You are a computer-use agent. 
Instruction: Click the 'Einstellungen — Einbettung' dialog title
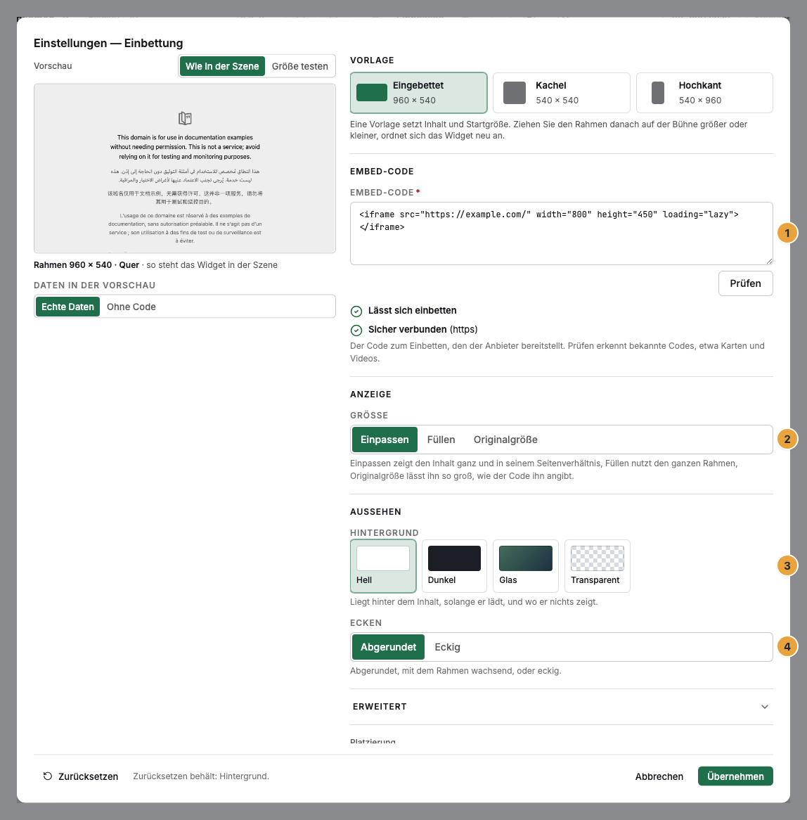108,44
